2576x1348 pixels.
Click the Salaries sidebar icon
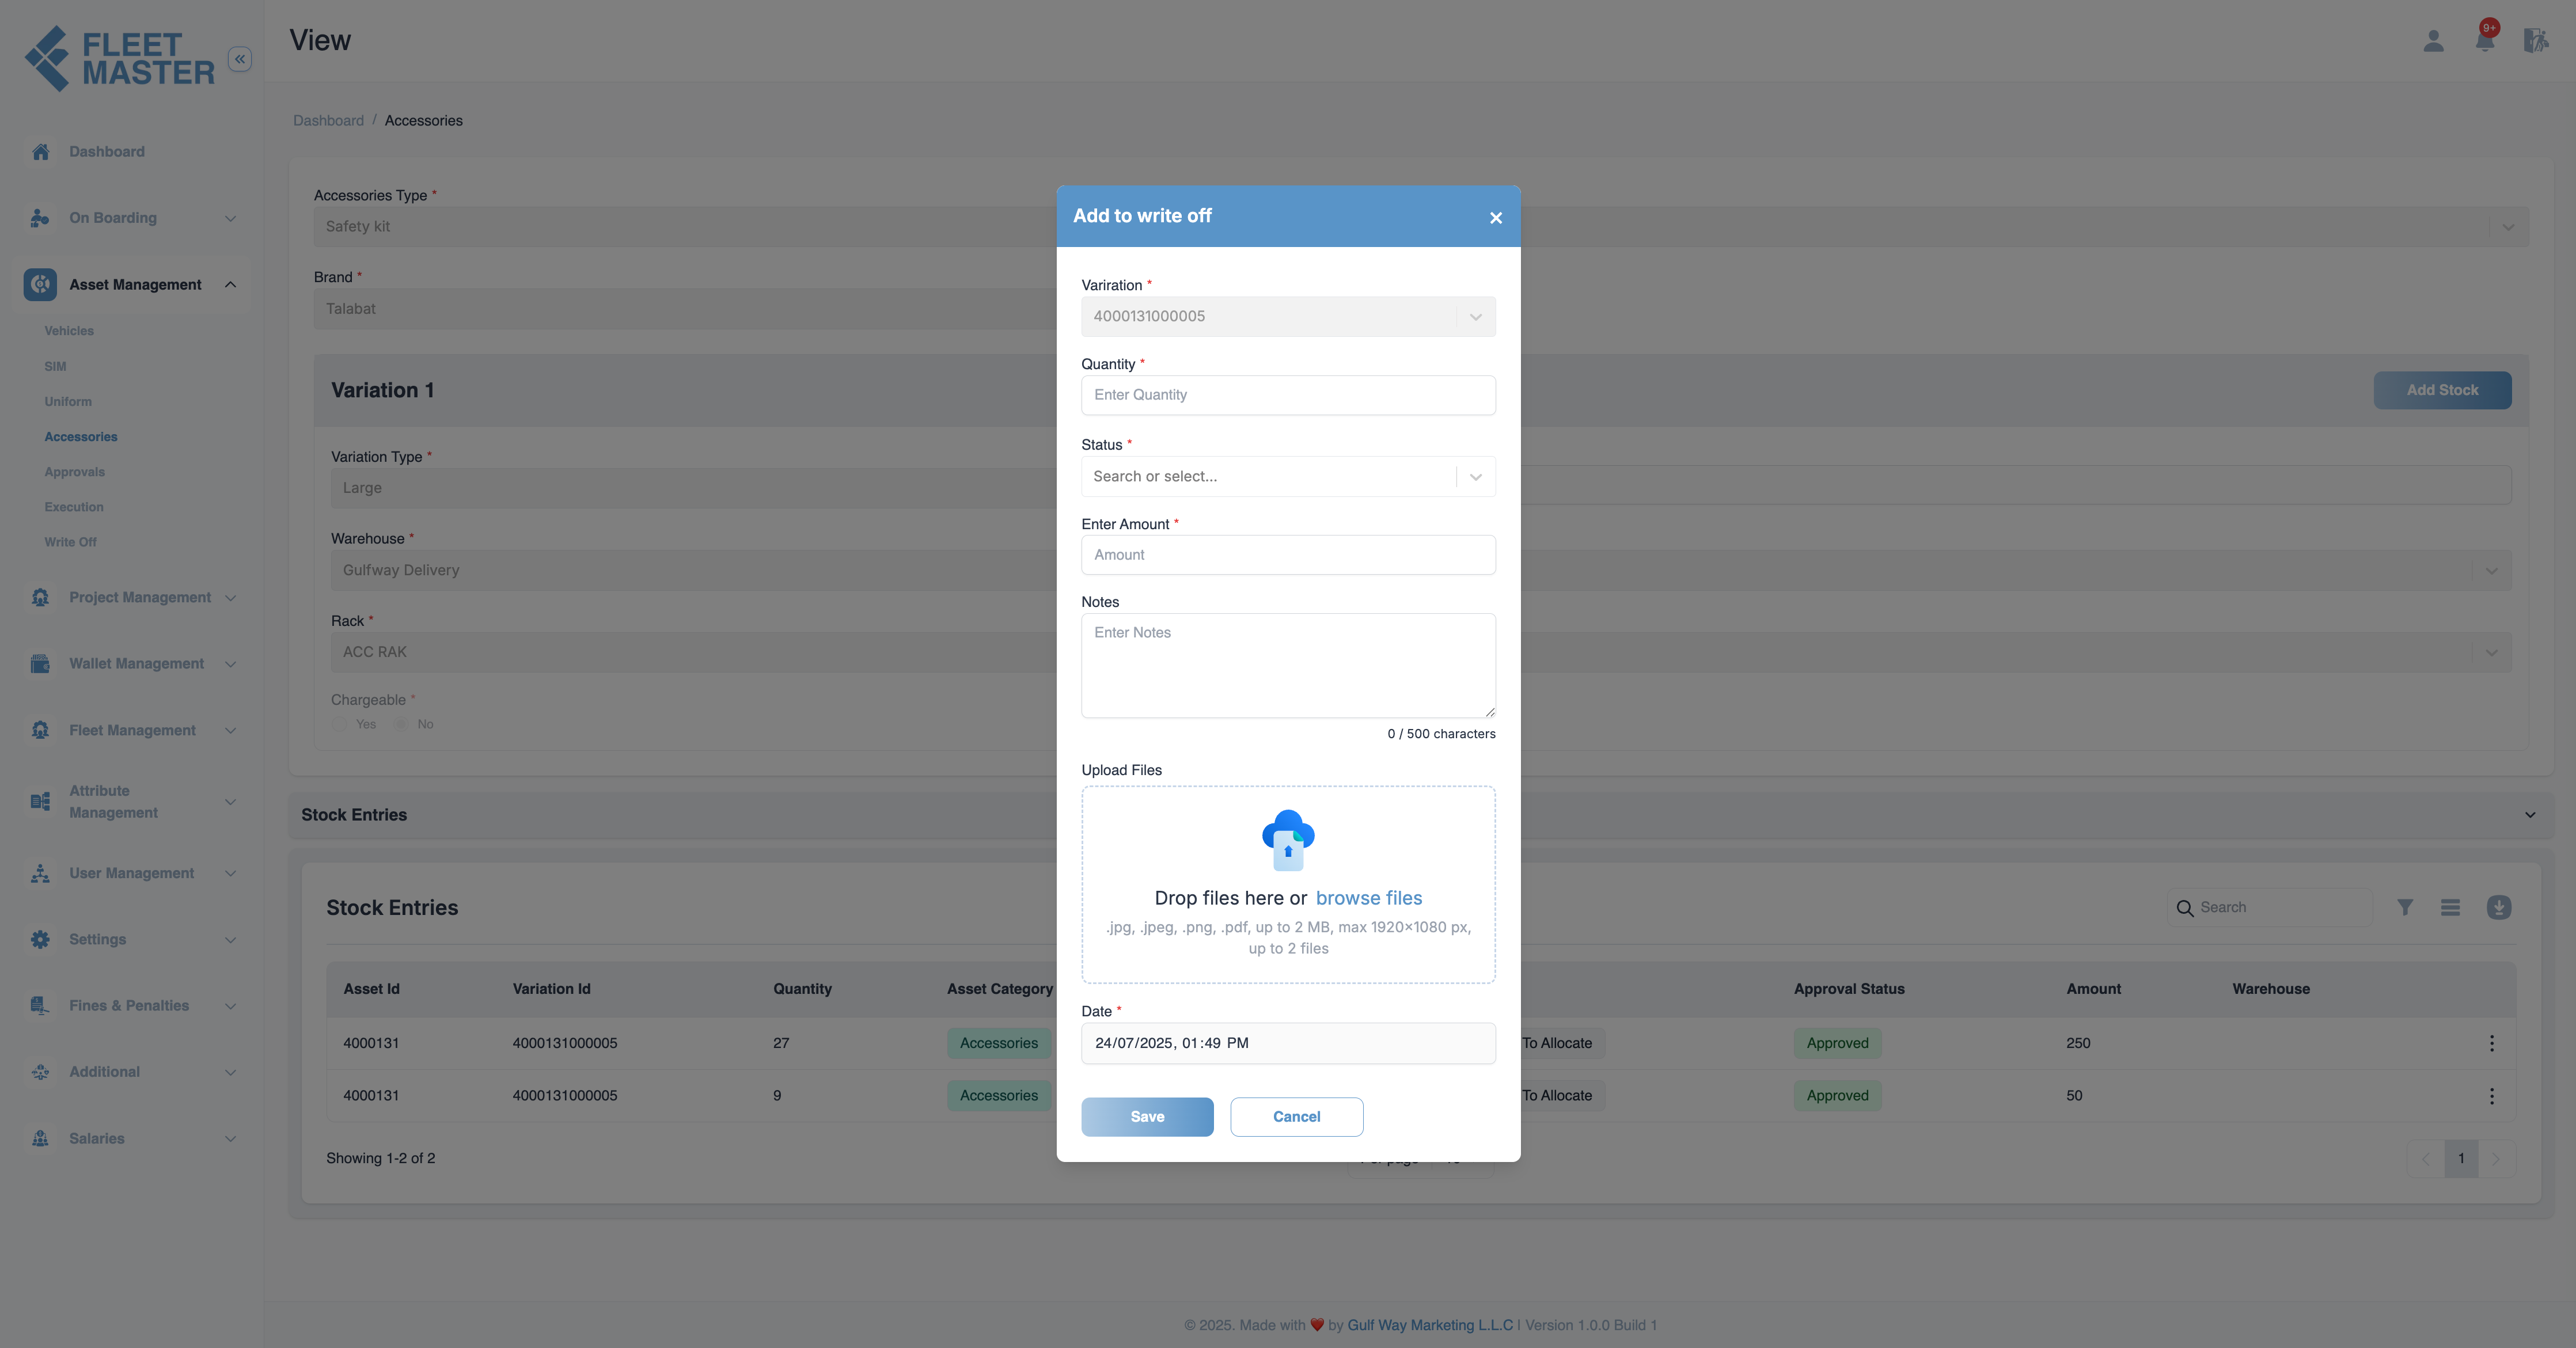point(40,1139)
